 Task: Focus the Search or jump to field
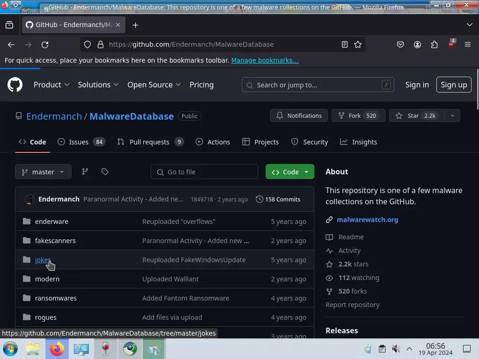click(318, 85)
